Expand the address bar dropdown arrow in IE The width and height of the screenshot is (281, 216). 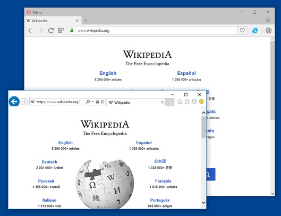(x=92, y=102)
